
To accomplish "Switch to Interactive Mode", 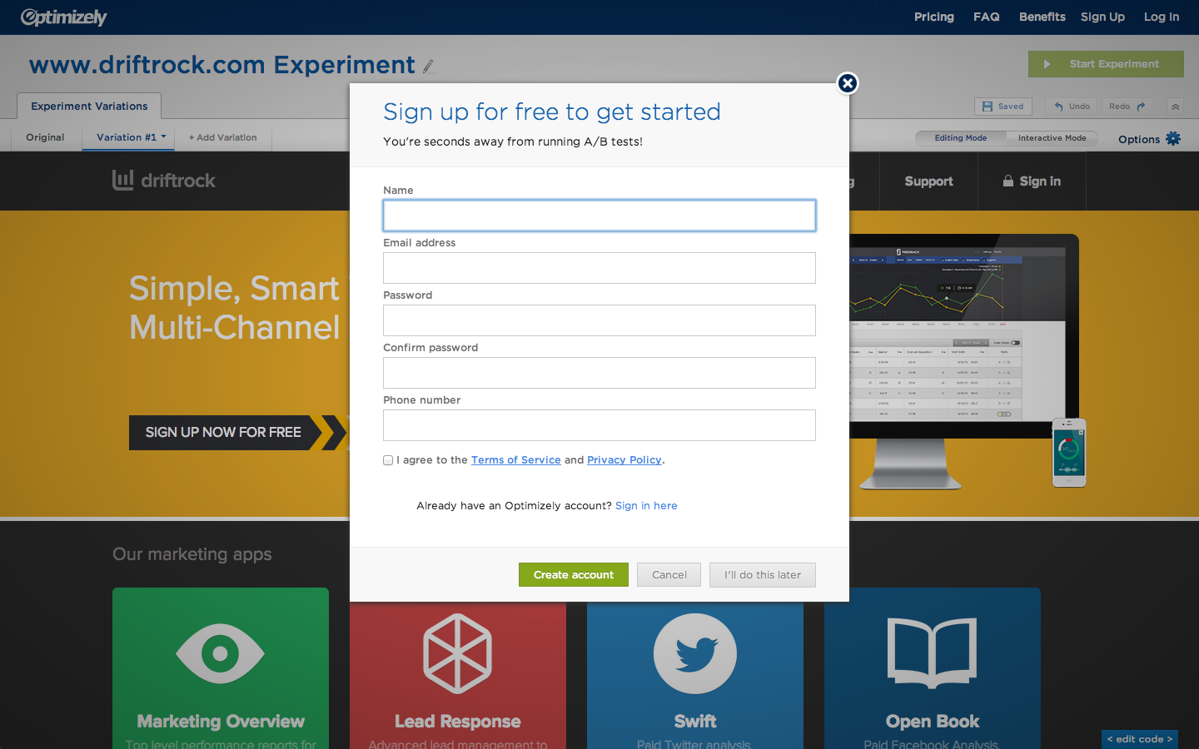I will pyautogui.click(x=1052, y=138).
